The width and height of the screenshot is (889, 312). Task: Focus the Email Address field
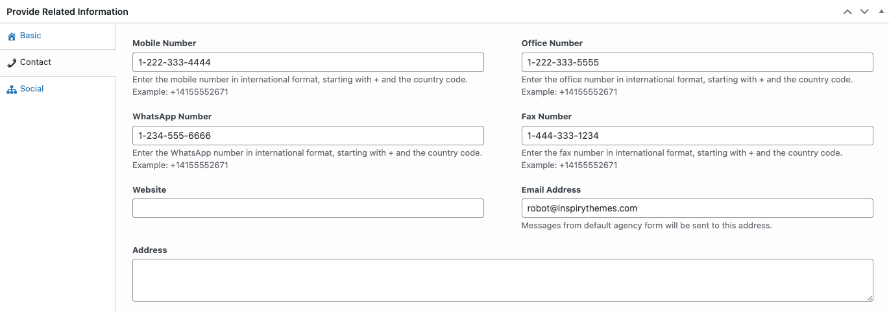(x=698, y=208)
